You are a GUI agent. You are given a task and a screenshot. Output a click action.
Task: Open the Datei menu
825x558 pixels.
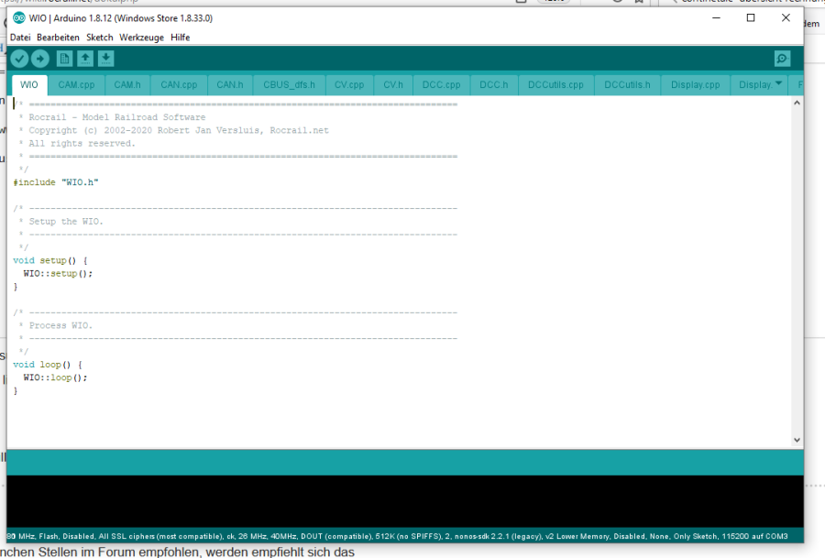point(20,38)
